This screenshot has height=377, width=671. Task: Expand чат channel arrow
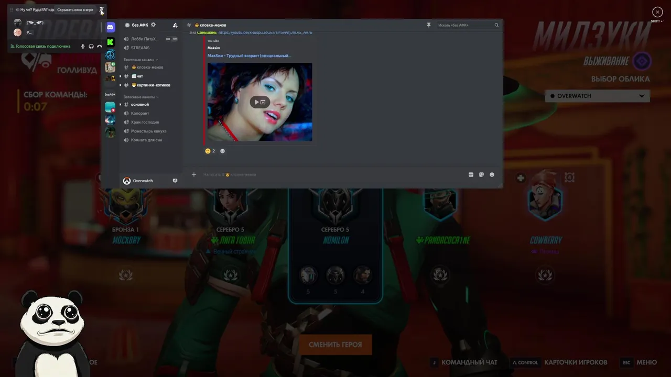coord(120,76)
